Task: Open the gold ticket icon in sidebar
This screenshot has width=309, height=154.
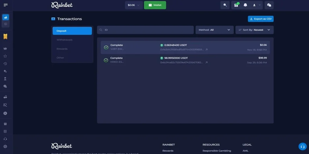Action: pos(5,36)
